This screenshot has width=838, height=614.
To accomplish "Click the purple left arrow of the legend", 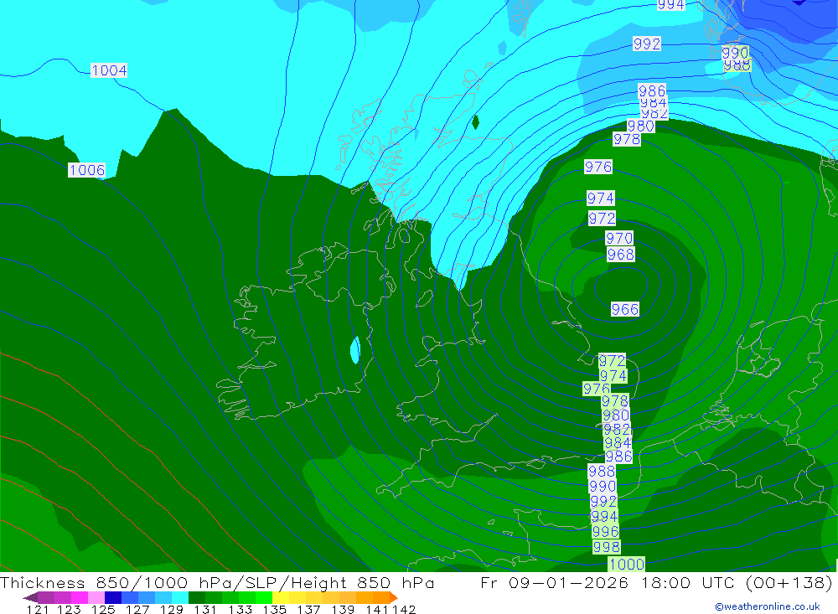I will click(x=30, y=597).
